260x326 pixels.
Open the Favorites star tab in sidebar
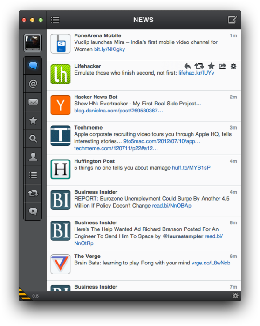point(33,120)
